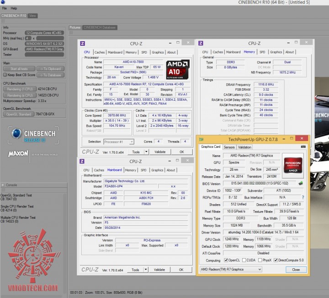Click the To Clipboard button
This screenshot has width=329, height=298.
pos(51,69)
